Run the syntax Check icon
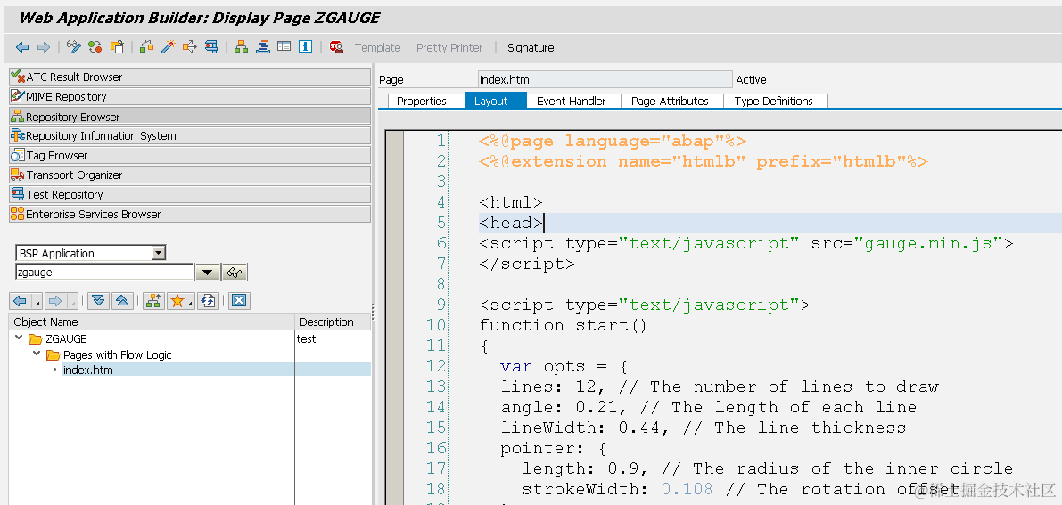Viewport: 1062px width, 505px height. (x=146, y=46)
